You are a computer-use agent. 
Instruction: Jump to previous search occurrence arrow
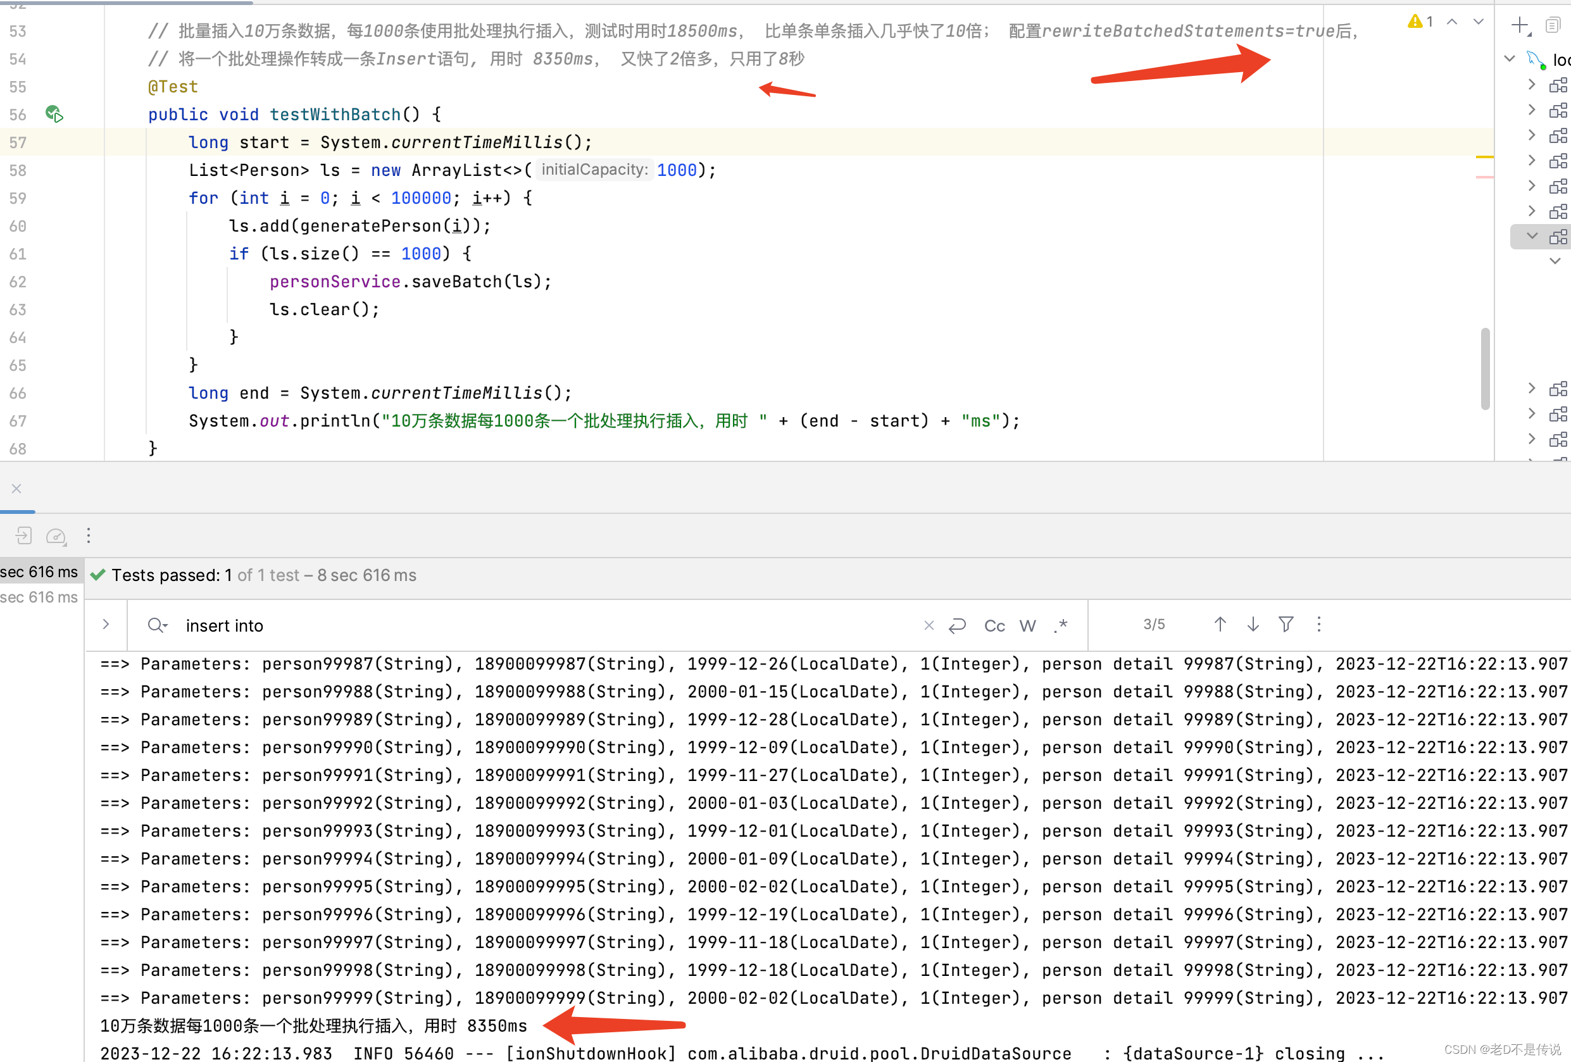(1220, 624)
